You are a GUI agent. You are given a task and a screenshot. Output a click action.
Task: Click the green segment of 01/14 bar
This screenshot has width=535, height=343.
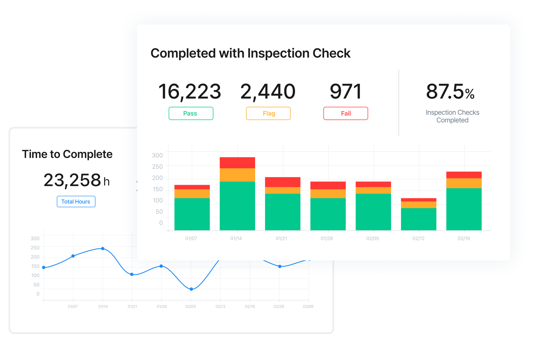click(x=237, y=206)
